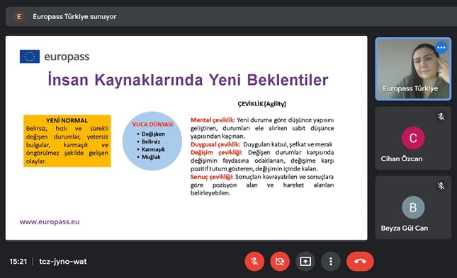Toggle the microphone mute button
This screenshot has height=278, width=457.
[x=254, y=262]
